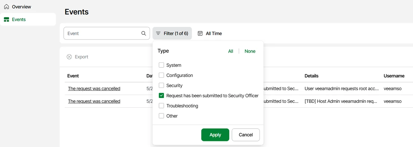This screenshot has height=147, width=413.
Task: Click the search magnifier icon
Action: coord(144,33)
